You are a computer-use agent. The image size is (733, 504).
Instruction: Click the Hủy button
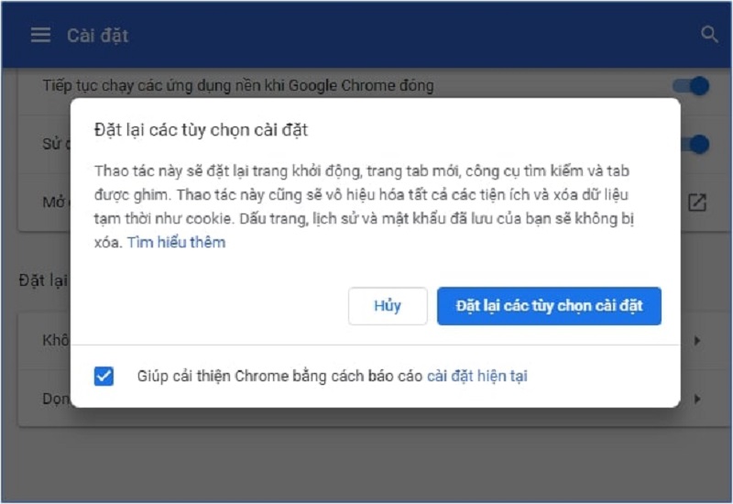pos(388,306)
